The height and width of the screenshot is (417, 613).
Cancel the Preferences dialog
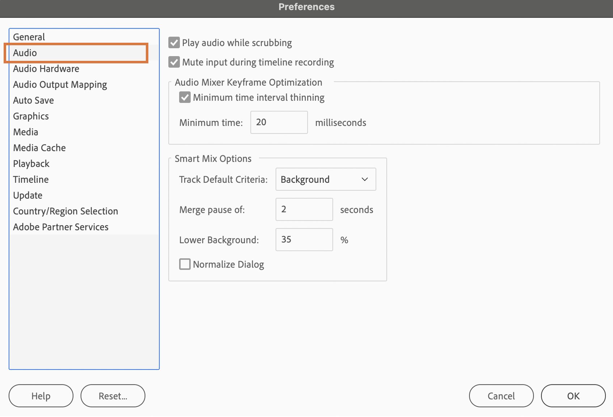coord(501,396)
